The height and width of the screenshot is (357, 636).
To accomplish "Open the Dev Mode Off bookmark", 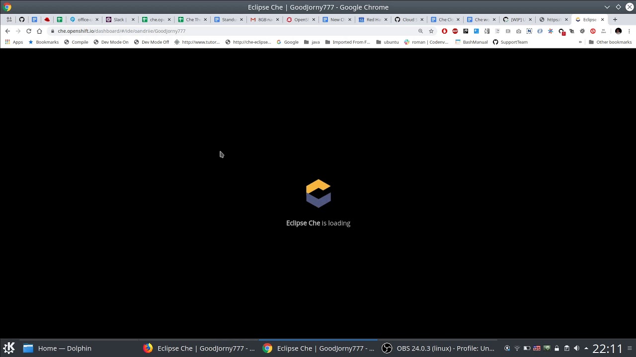I will click(x=152, y=42).
